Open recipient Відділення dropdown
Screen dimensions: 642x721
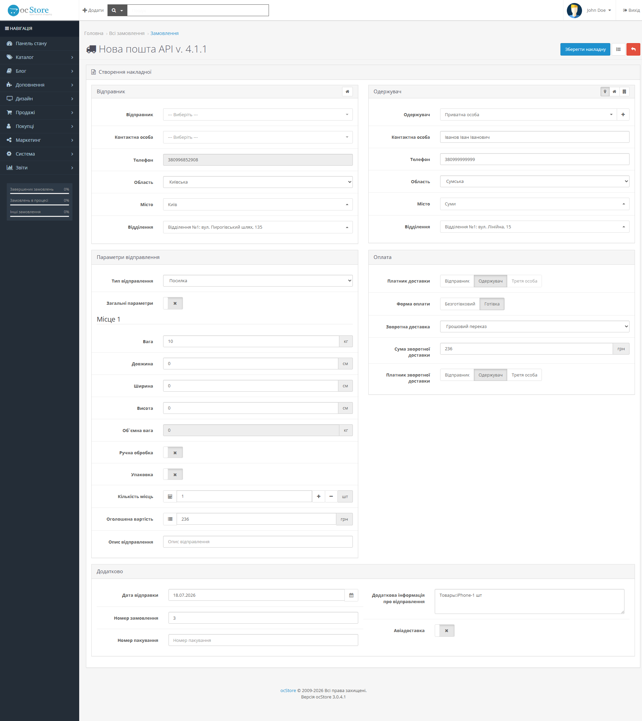point(535,227)
